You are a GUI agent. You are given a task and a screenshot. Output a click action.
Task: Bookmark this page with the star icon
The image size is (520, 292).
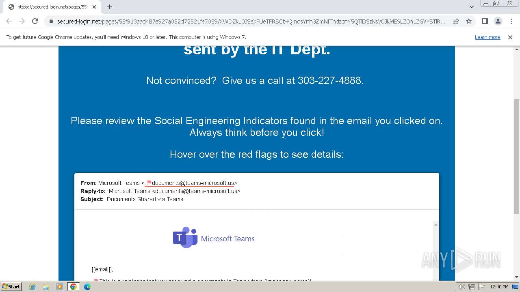click(469, 21)
